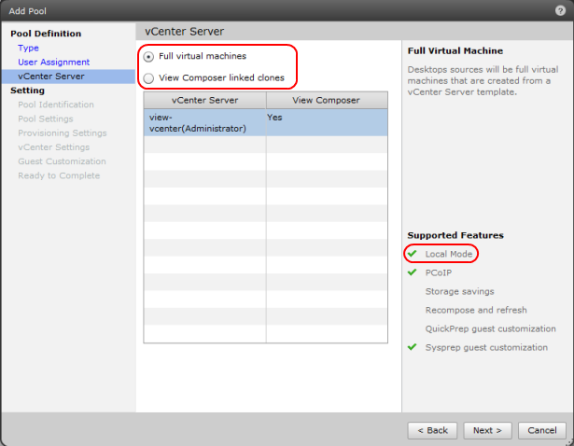Sort by the vCenter Server column header
574x446 pixels.
coord(204,100)
